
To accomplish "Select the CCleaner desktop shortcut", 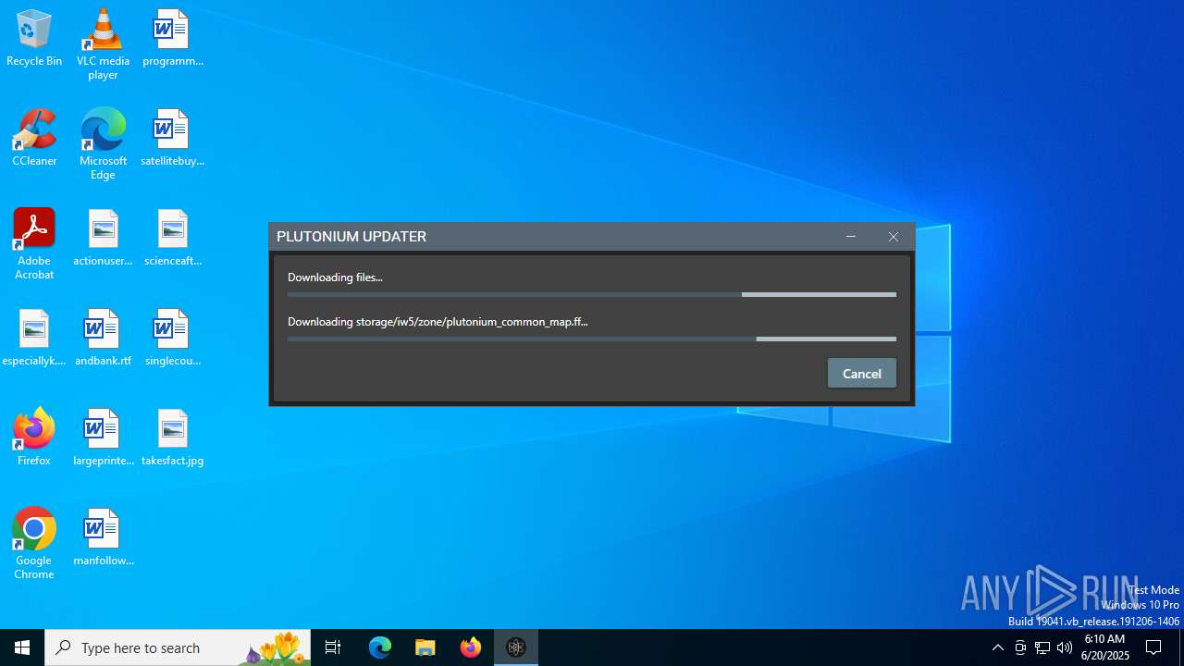I will click(x=34, y=138).
